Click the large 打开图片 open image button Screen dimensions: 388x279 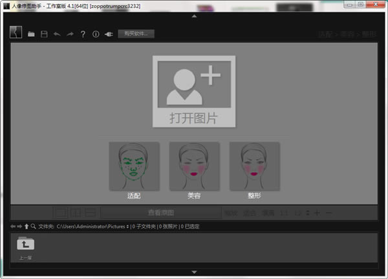(194, 91)
